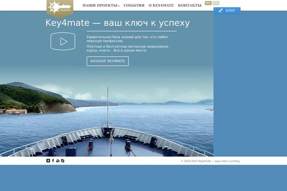Viewport: 287px width, 191px height.
Task: Click the heading Key4mate — ваш ключ к успеху
Action: [118, 23]
